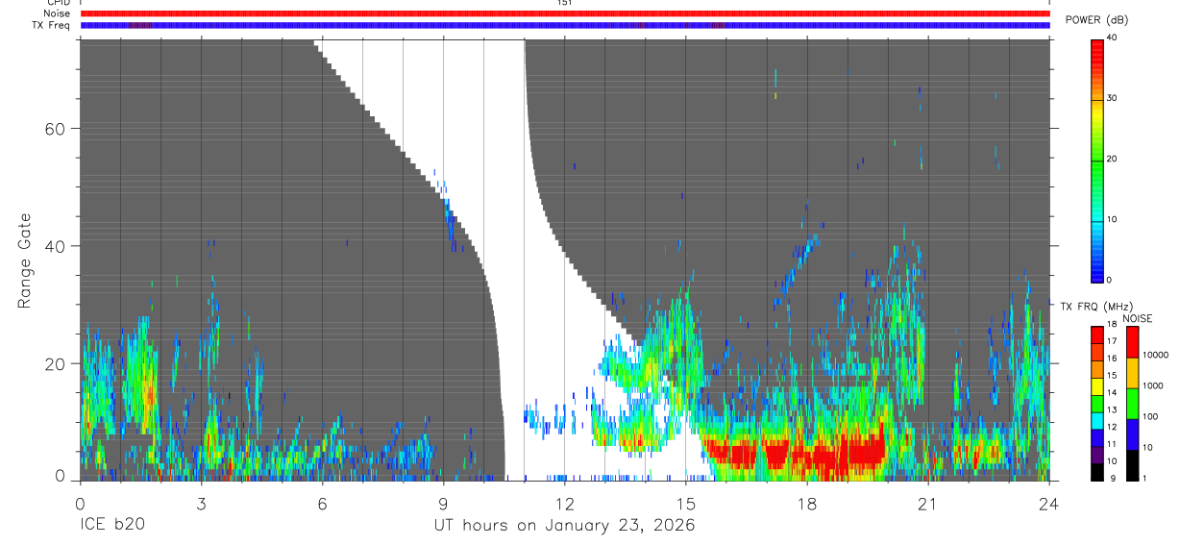Screen dimensions: 1180x545
Task: Click the Range Gate y-axis label
Action: point(24,261)
